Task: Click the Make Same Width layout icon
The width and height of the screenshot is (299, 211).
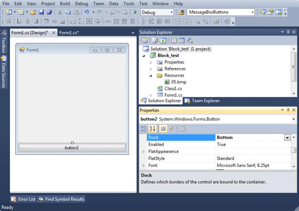Action: click(x=73, y=21)
